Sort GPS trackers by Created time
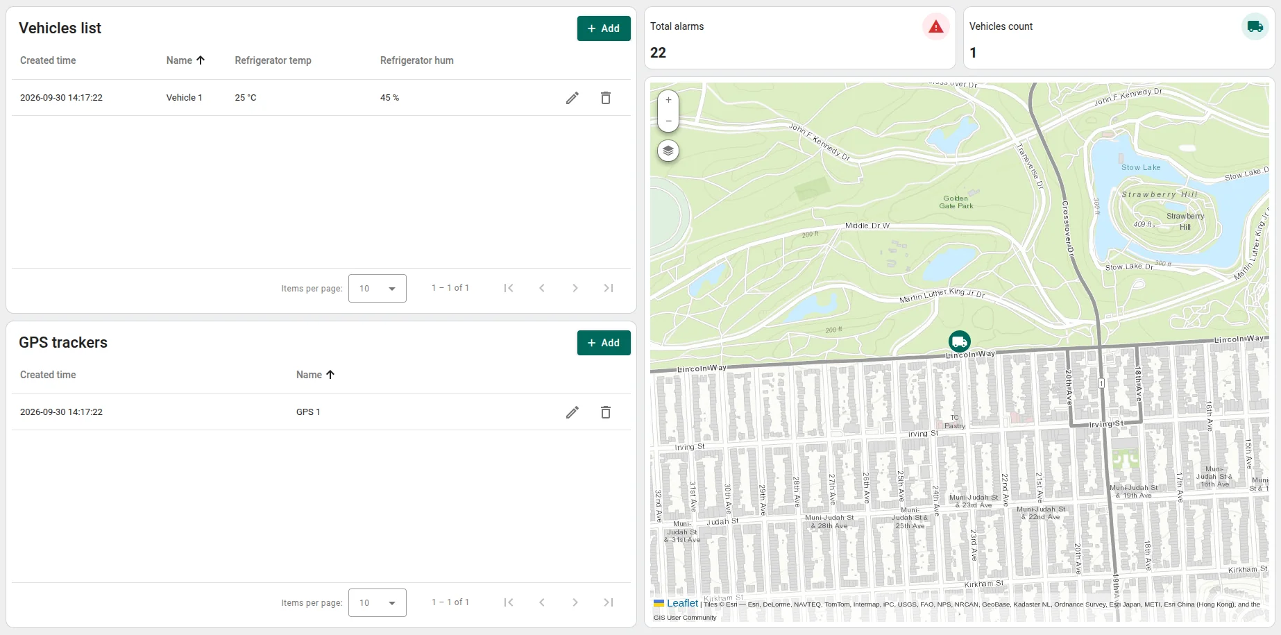The width and height of the screenshot is (1281, 635). pyautogui.click(x=48, y=375)
